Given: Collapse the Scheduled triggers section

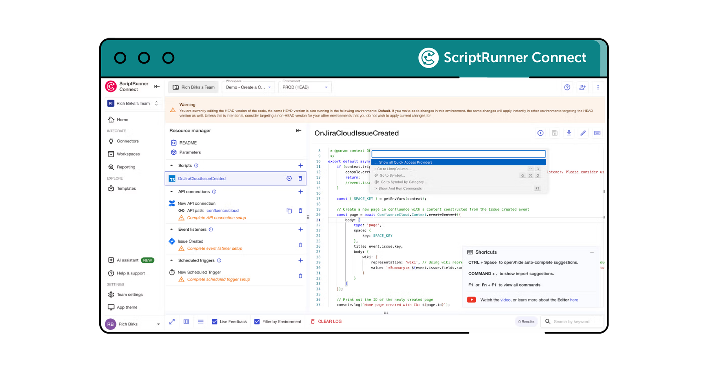Looking at the screenshot, I should [x=172, y=260].
